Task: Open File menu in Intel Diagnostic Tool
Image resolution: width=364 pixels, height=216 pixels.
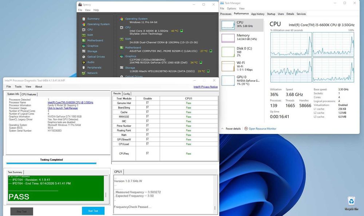Action: click(x=9, y=86)
